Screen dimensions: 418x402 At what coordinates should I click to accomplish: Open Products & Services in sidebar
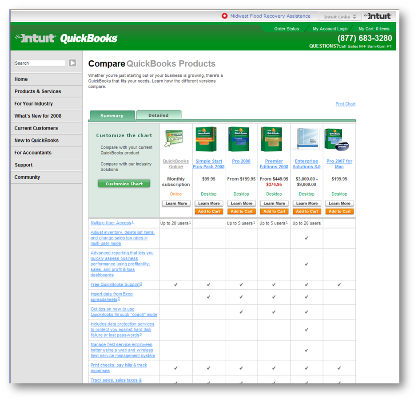coord(38,91)
